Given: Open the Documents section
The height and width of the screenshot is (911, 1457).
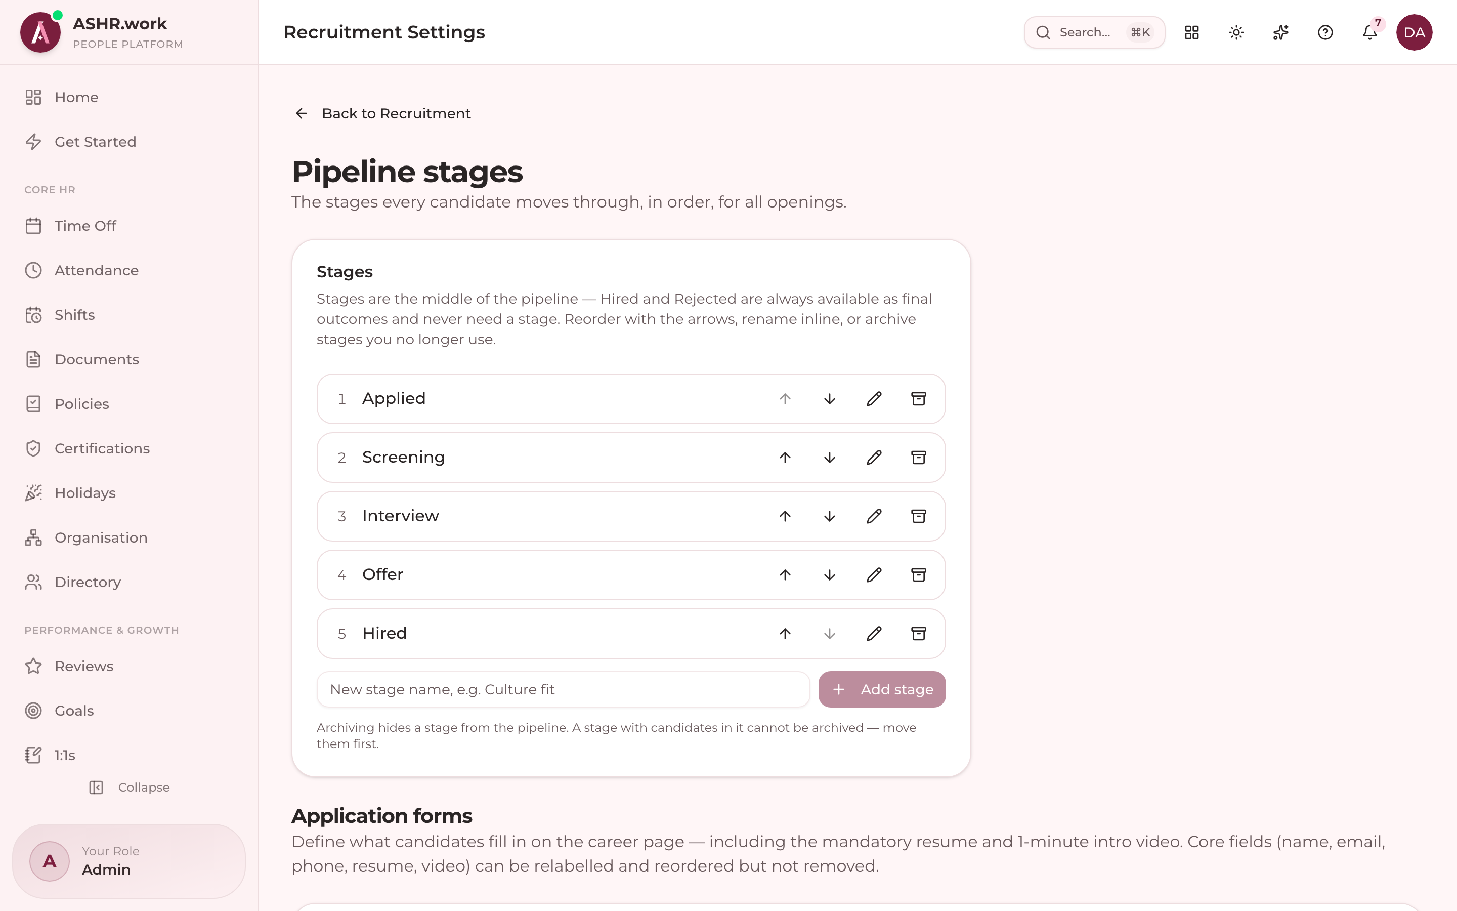Looking at the screenshot, I should (129, 360).
